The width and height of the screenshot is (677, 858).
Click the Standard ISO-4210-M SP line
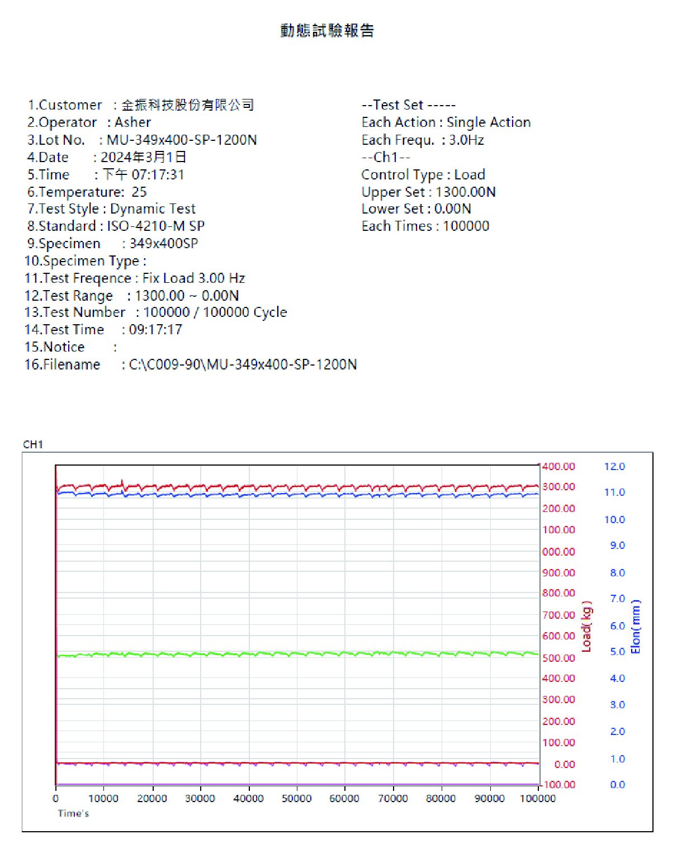pyautogui.click(x=116, y=226)
